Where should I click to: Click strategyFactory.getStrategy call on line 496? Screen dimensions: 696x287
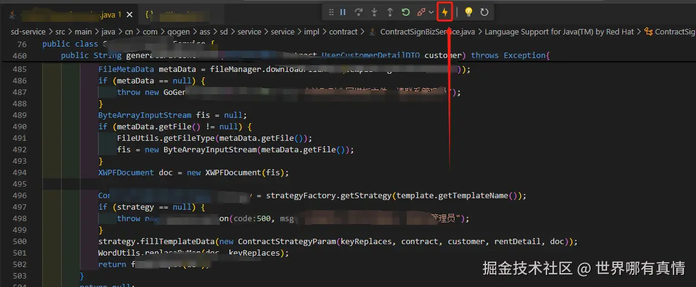pyautogui.click(x=329, y=195)
